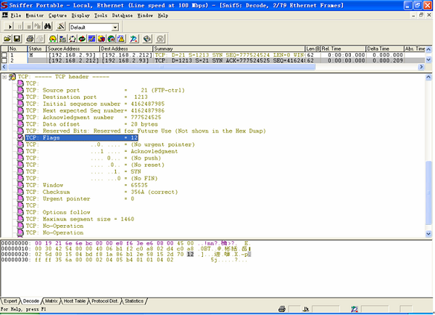Switch to the Expert tab
Viewport: 435px width, 315px height.
click(10, 300)
